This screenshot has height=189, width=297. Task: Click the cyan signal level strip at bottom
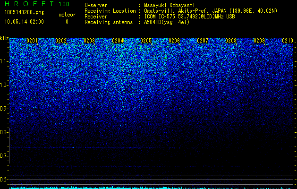151,188
